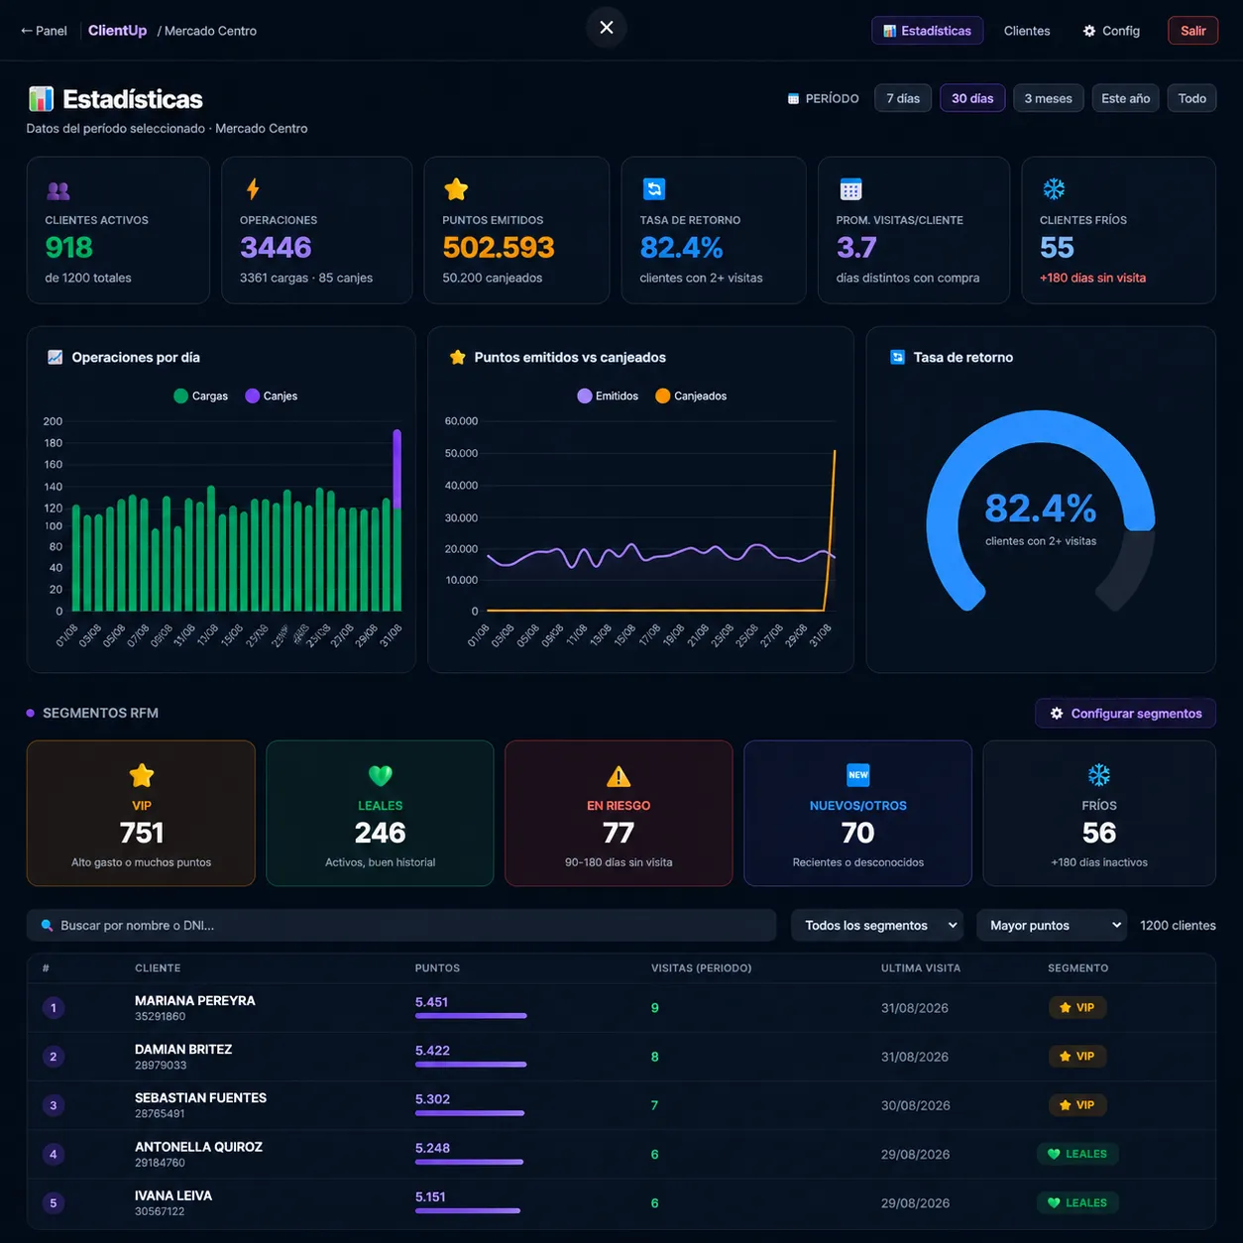
Task: Select the 3 meses period
Action: coord(1048,98)
